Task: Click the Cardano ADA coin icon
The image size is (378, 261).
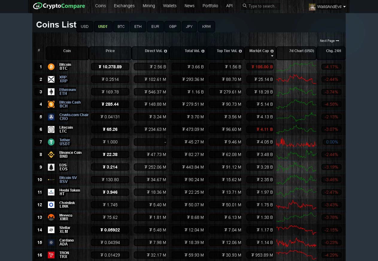Action: [51, 242]
